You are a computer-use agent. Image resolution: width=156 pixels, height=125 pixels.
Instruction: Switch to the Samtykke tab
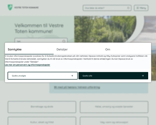(29, 49)
